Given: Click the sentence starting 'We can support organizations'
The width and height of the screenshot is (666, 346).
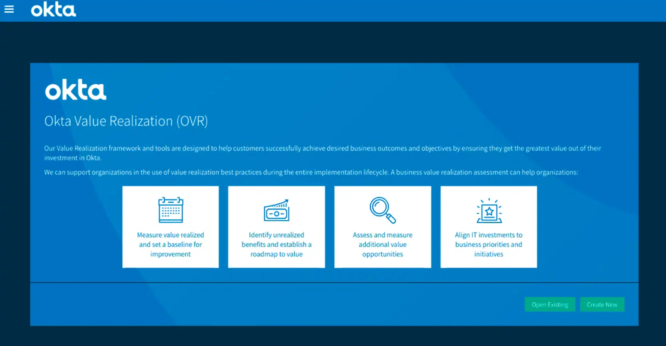Looking at the screenshot, I should point(311,172).
